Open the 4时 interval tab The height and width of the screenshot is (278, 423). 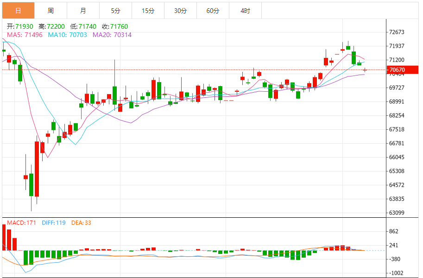pos(245,11)
